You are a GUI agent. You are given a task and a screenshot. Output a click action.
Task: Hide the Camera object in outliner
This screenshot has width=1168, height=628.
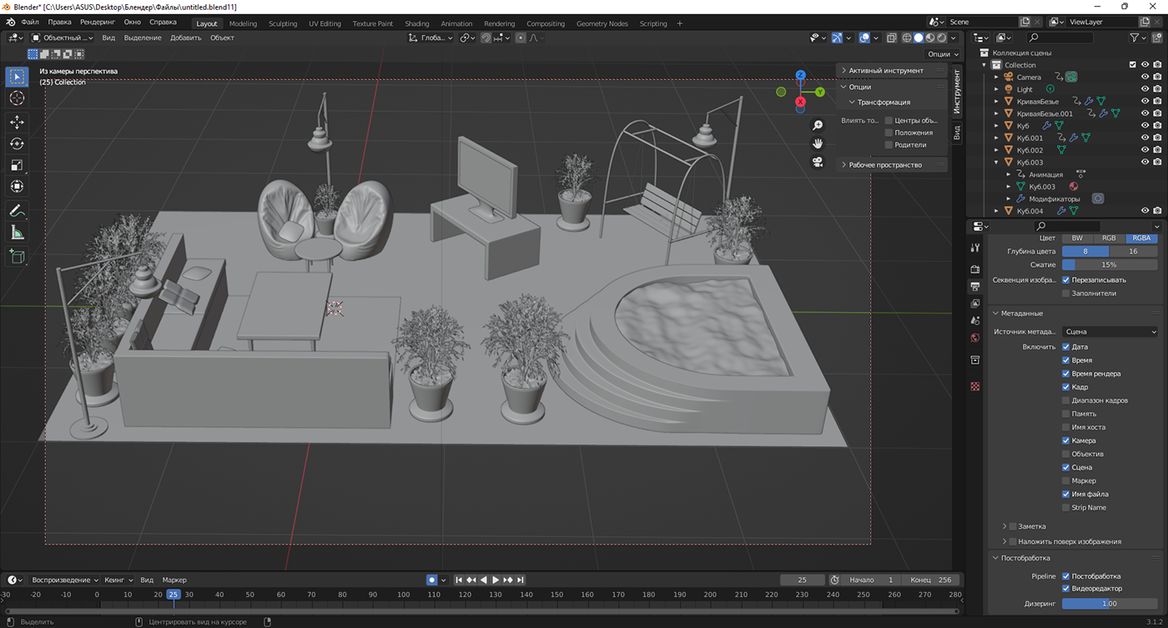pyautogui.click(x=1145, y=77)
